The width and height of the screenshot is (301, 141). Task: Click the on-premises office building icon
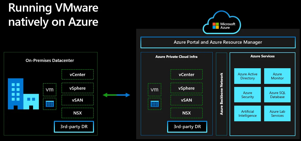coord(23,94)
